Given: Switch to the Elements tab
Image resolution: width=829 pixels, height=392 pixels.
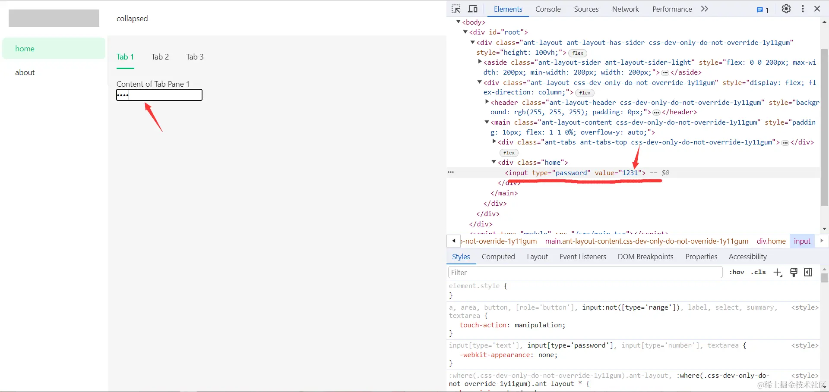Looking at the screenshot, I should pos(508,9).
